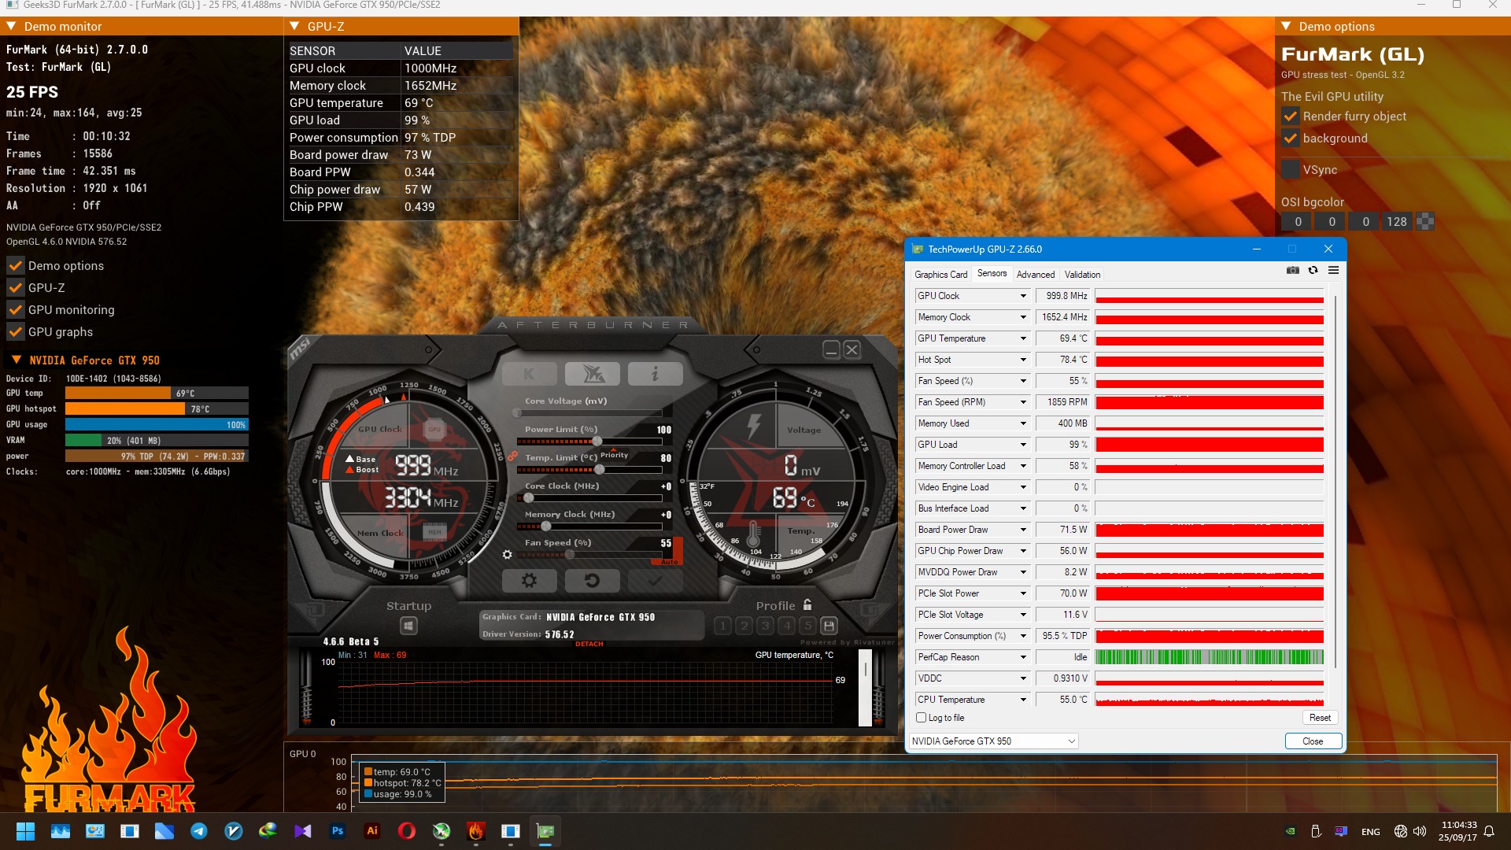This screenshot has width=1511, height=850.
Task: Select Afterburner profile slot 3
Action: 765,626
